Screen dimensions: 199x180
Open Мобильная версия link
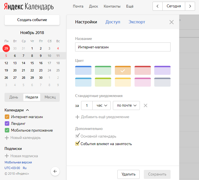18,162
